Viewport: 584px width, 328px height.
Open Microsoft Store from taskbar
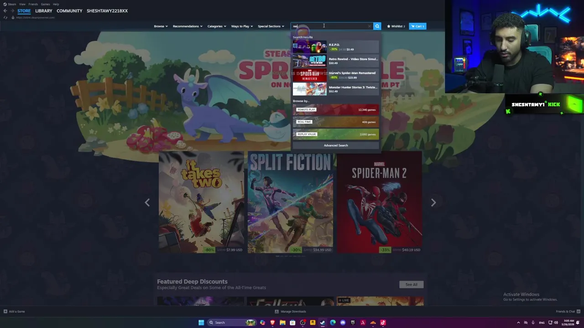click(x=292, y=323)
